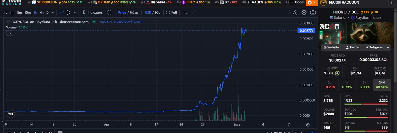Open the token Telegram link
This screenshot has width=397, height=133.
coord(374,47)
